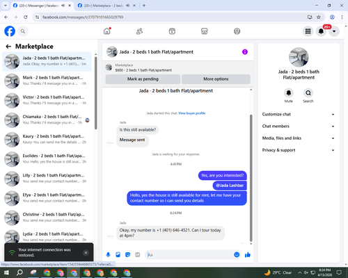
Task: Open the Facebook search magnifier
Action: [23, 31]
